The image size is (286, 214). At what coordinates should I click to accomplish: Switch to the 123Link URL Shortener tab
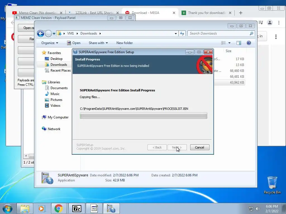[94, 13]
